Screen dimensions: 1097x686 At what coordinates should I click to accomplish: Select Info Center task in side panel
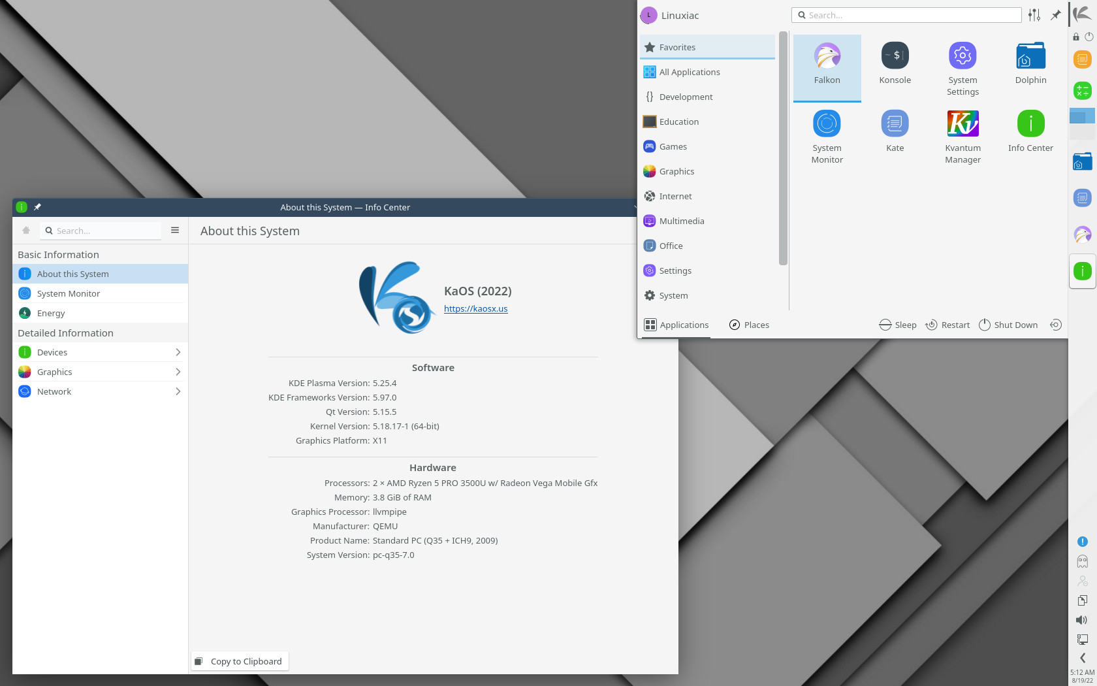pyautogui.click(x=1082, y=270)
